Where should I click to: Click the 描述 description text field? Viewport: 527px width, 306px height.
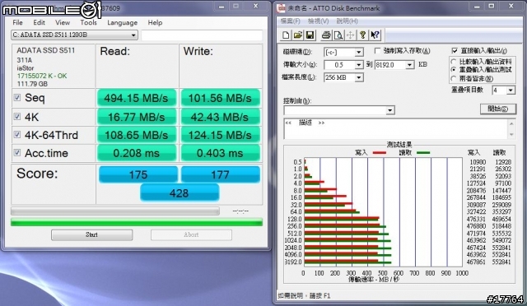[x=396, y=128]
